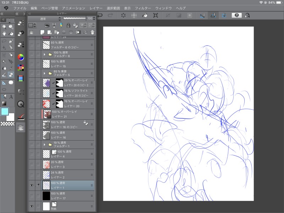The height and width of the screenshot is (213, 284).
Task: Open the color wheel palette
Action: (21, 57)
